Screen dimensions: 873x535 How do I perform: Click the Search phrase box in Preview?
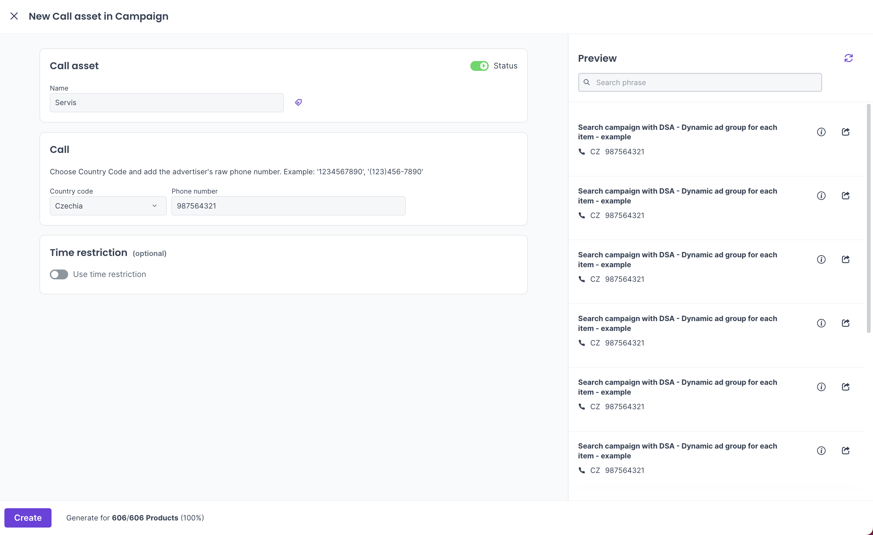click(700, 83)
